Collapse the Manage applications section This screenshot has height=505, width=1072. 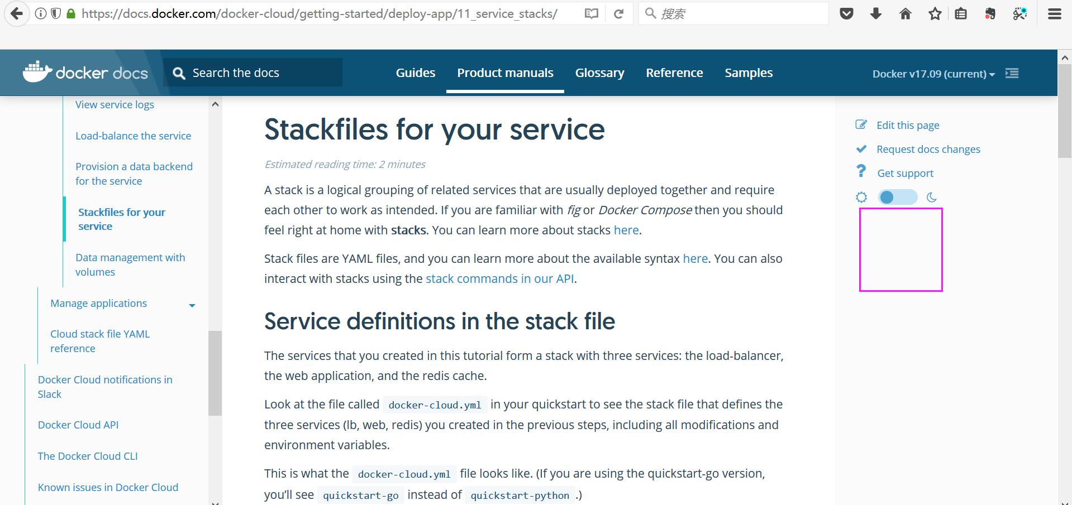click(192, 305)
